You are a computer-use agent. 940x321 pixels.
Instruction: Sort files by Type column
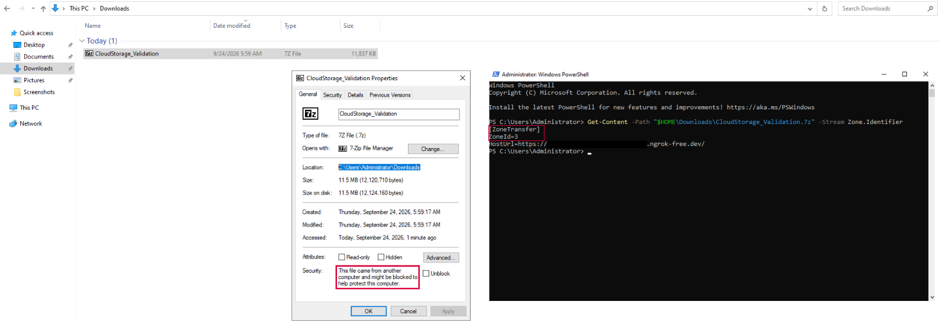(290, 25)
